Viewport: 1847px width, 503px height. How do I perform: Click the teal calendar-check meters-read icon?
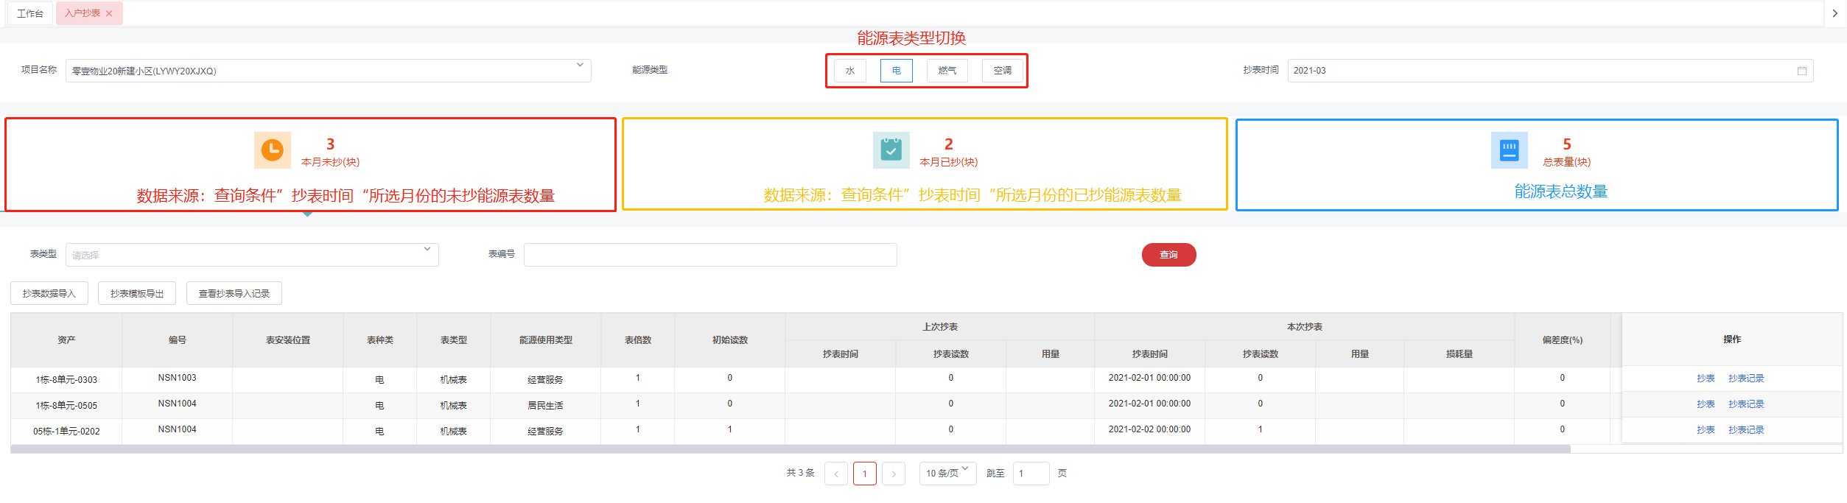tap(891, 150)
